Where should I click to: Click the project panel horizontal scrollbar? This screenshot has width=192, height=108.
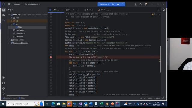click(x=18, y=95)
